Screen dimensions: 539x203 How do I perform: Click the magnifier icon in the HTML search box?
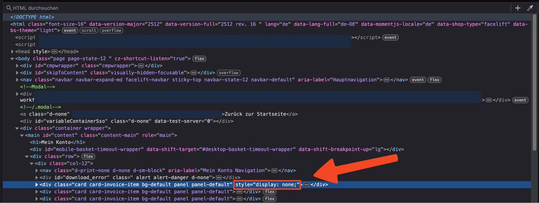[10, 8]
